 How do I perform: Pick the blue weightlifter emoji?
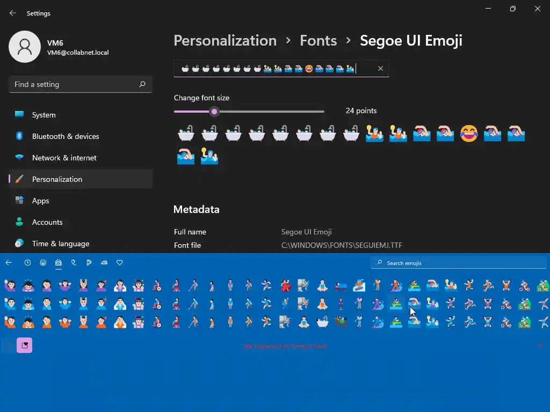[x=488, y=322]
